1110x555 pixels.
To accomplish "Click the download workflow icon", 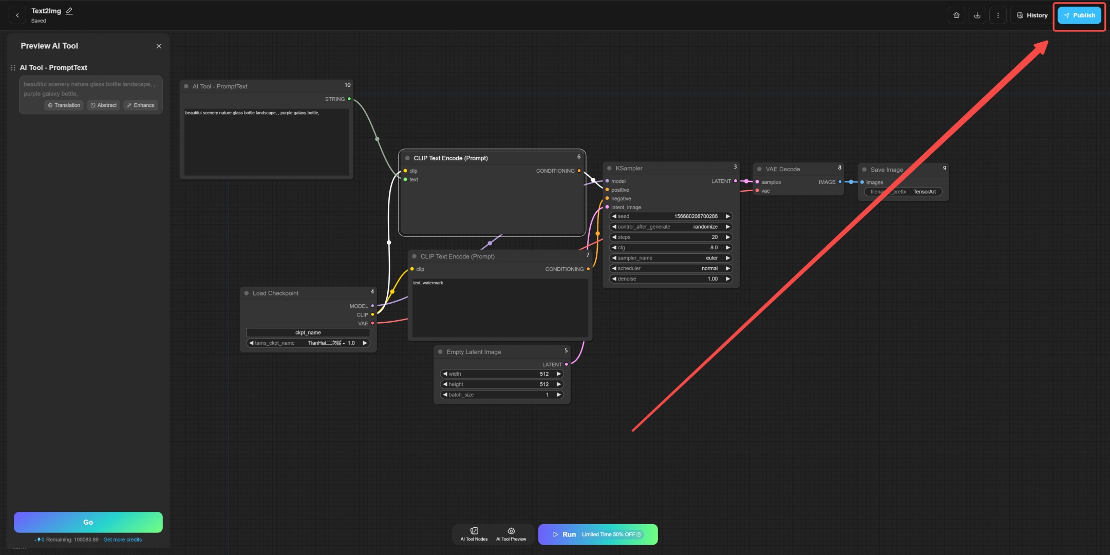I will 977,15.
